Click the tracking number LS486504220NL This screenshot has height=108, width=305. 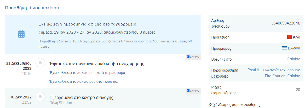(286, 23)
